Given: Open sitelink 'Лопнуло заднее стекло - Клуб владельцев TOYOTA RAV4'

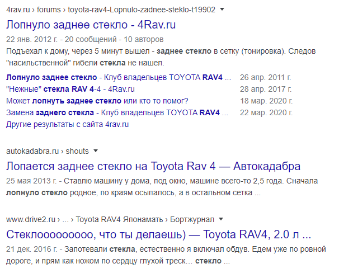Looking at the screenshot, I should click(x=119, y=77).
